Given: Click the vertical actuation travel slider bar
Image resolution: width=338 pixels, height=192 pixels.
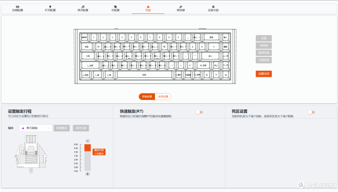Looking at the screenshot, I should coord(88,158).
